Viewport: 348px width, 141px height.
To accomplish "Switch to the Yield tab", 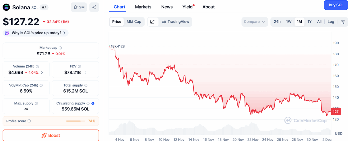I will (188, 7).
